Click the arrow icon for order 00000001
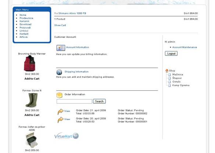215x153 pixels. (x=60, y=120)
